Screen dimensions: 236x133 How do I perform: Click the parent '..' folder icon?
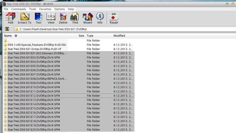[x=6, y=41]
